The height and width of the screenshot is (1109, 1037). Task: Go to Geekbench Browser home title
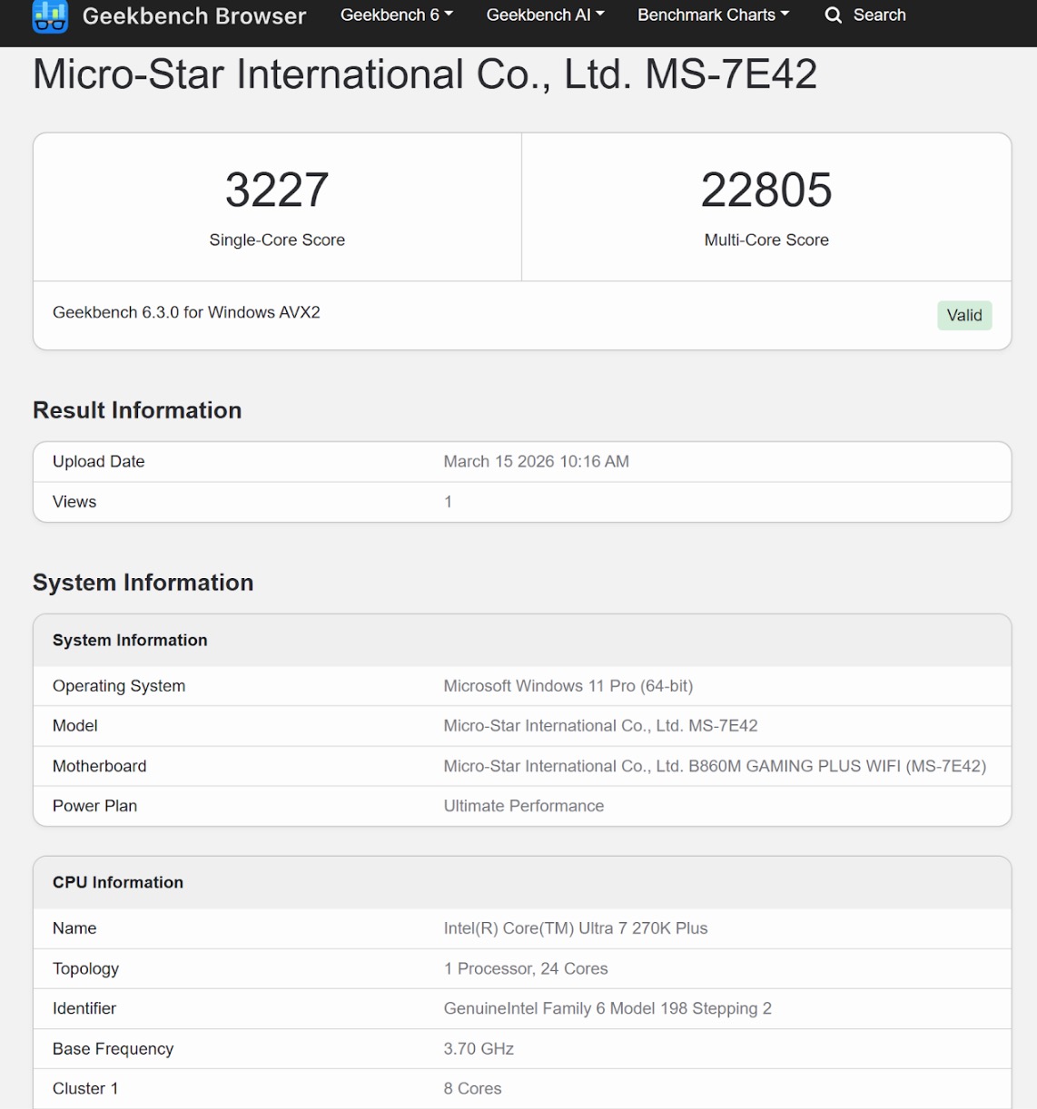click(193, 16)
